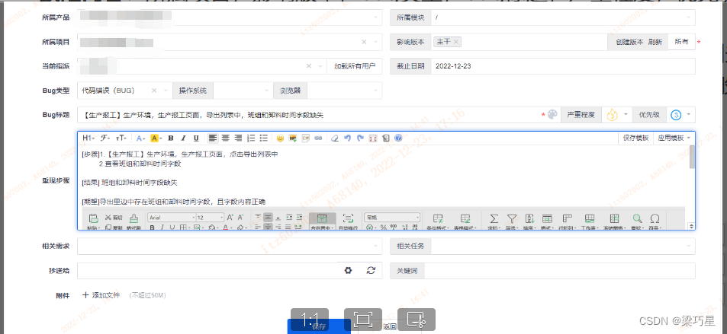
Task: Open the 优先级 priority dropdown
Action: click(x=680, y=115)
